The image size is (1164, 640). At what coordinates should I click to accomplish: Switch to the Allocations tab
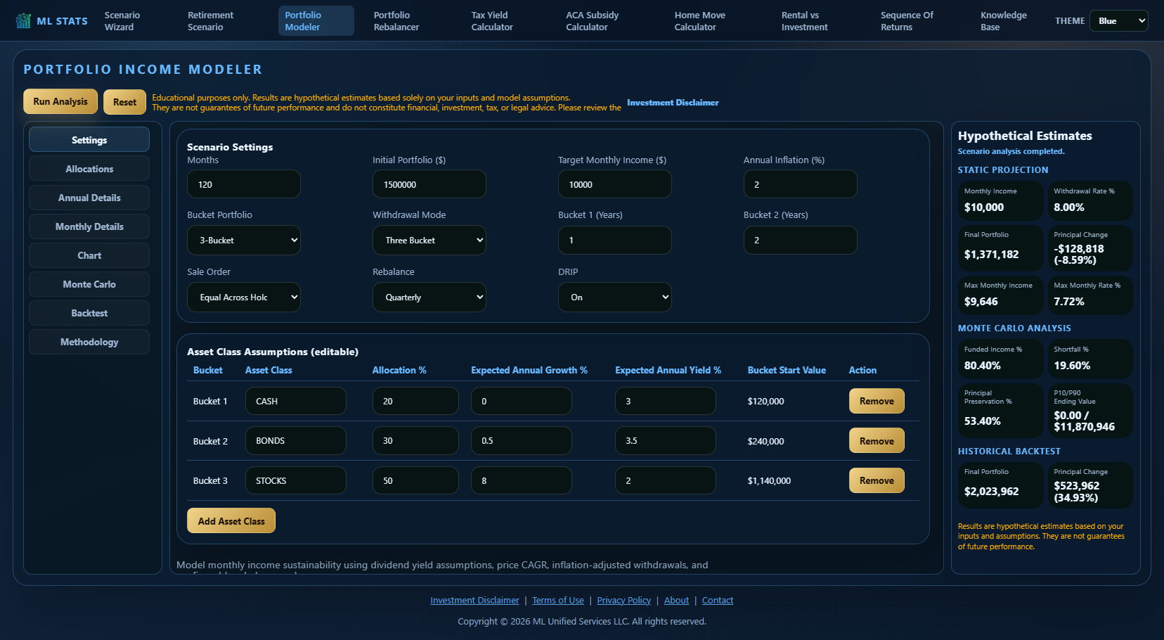coord(89,169)
